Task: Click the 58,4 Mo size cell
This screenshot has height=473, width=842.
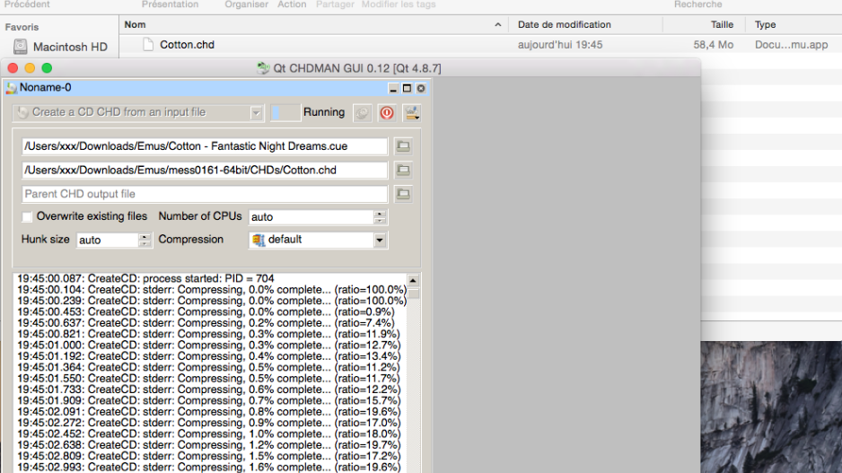Action: (x=713, y=45)
